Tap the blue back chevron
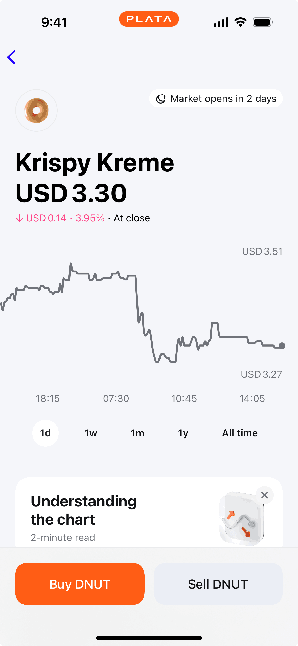 11,57
